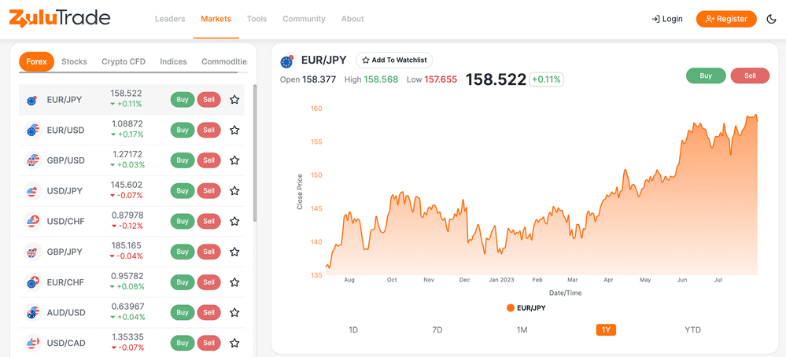Open the Leaders menu

click(170, 19)
